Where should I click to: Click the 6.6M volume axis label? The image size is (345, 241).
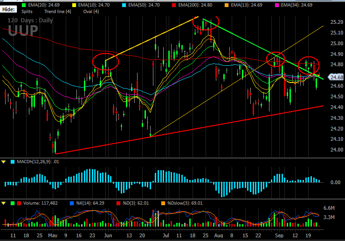point(329,208)
